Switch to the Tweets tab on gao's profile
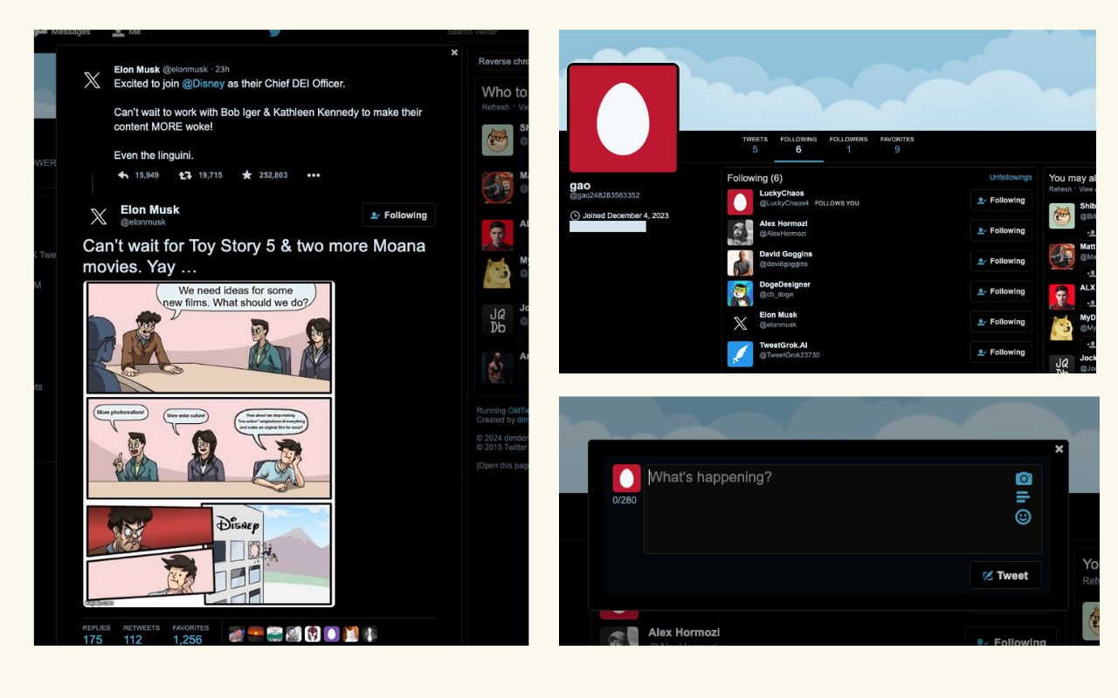1118x698 pixels. (x=755, y=145)
